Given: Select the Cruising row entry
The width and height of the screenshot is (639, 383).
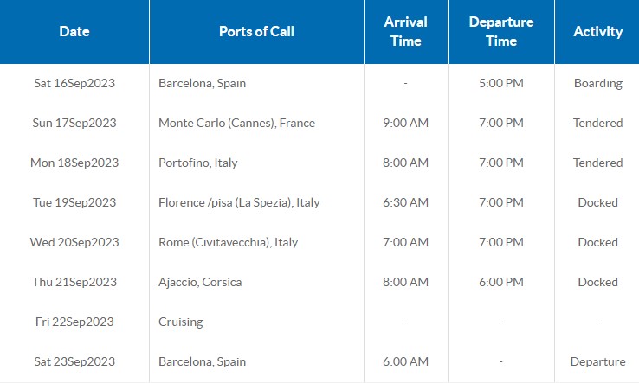Looking at the screenshot, I should coord(181,322).
